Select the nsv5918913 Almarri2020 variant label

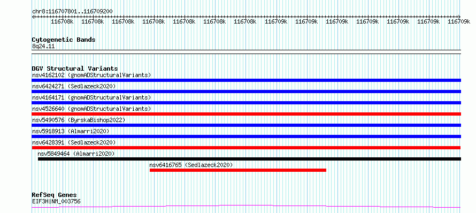coord(71,131)
